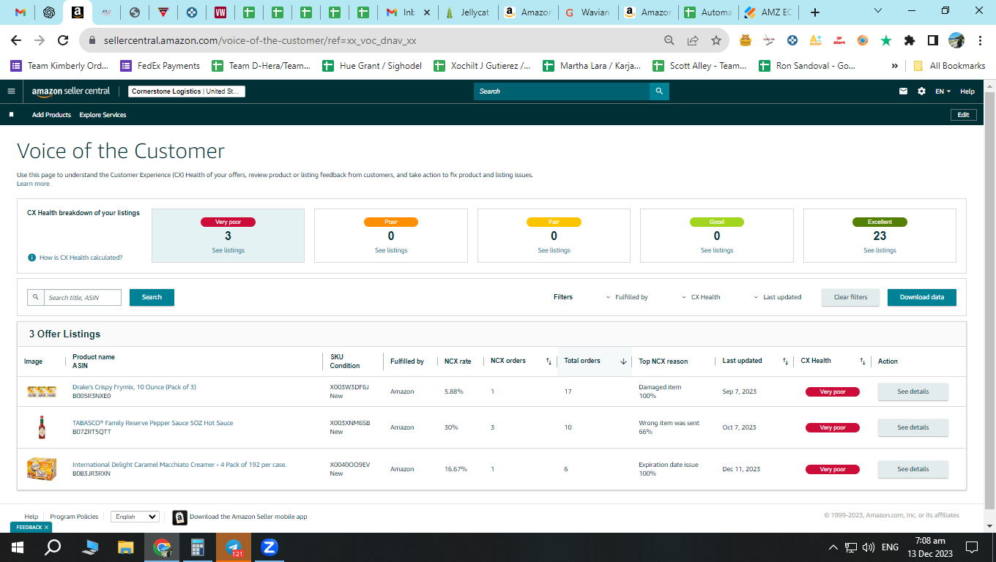The width and height of the screenshot is (996, 562).
Task: Open the Chrome side panel
Action: (x=933, y=41)
